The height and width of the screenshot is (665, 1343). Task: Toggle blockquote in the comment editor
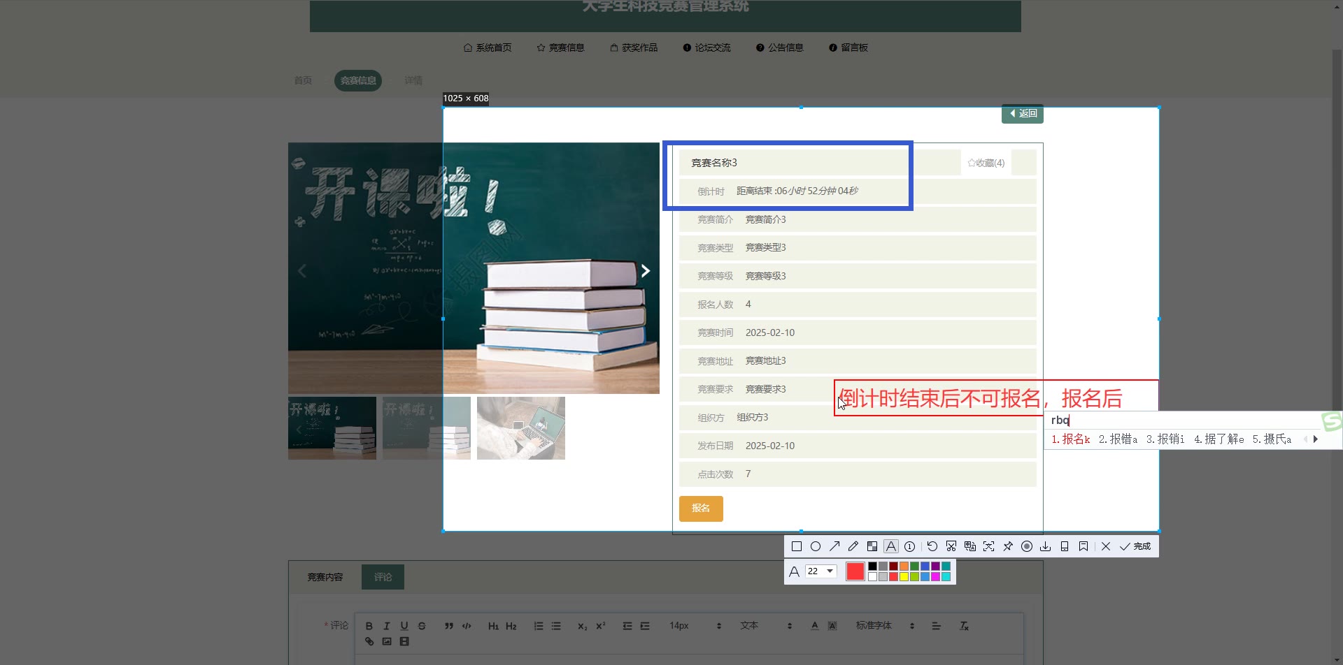click(449, 626)
